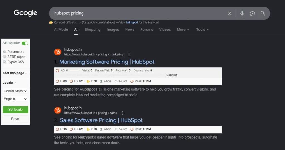The width and height of the screenshot is (285, 150).
Task: Switch to Videos tab
Action: point(165,30)
